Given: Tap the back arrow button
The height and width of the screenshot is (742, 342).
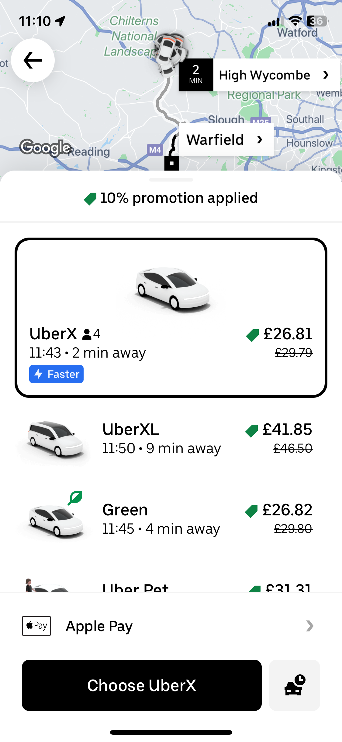Looking at the screenshot, I should (x=33, y=60).
